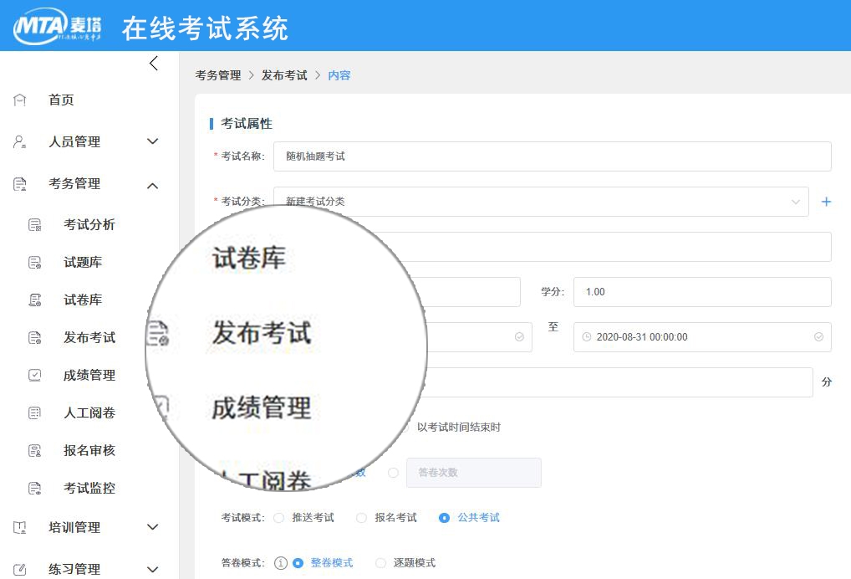851x579 pixels.
Task: Click the 发布考试 breadcrumb link
Action: (x=282, y=74)
